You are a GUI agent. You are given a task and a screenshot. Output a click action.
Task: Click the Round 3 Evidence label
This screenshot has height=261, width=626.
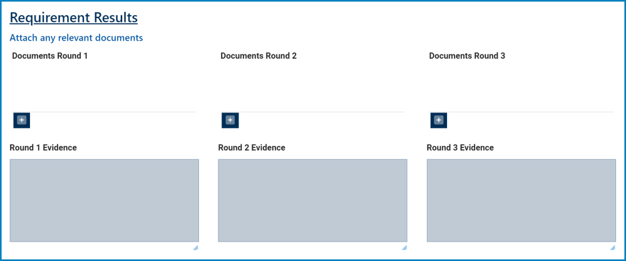[x=460, y=148]
